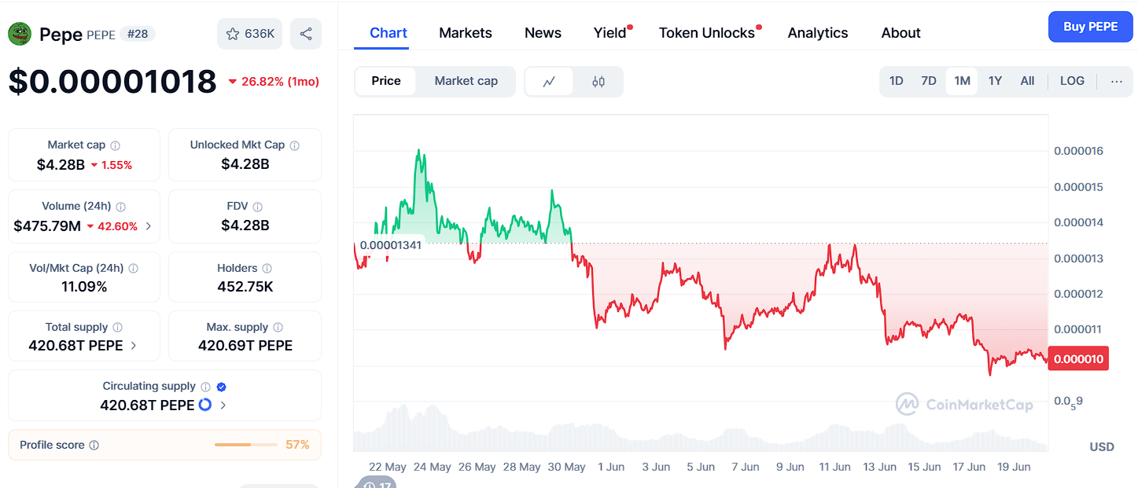Open the Token Unlocks tab
Image resolution: width=1138 pixels, height=488 pixels.
coord(707,33)
